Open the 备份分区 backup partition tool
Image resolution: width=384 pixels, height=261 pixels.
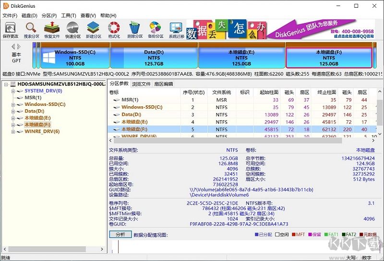point(156,29)
